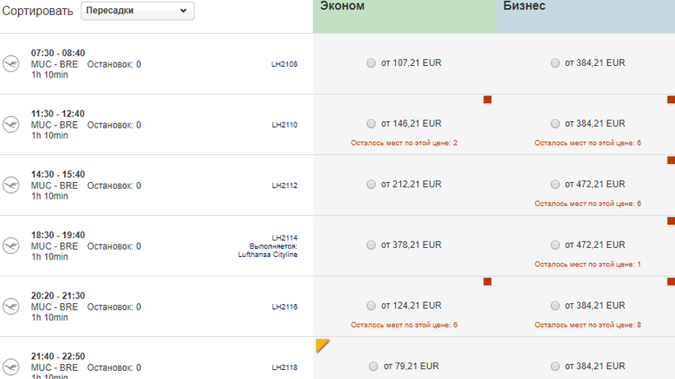Click Lufthansa crane logo for flight LH2110

(11, 124)
